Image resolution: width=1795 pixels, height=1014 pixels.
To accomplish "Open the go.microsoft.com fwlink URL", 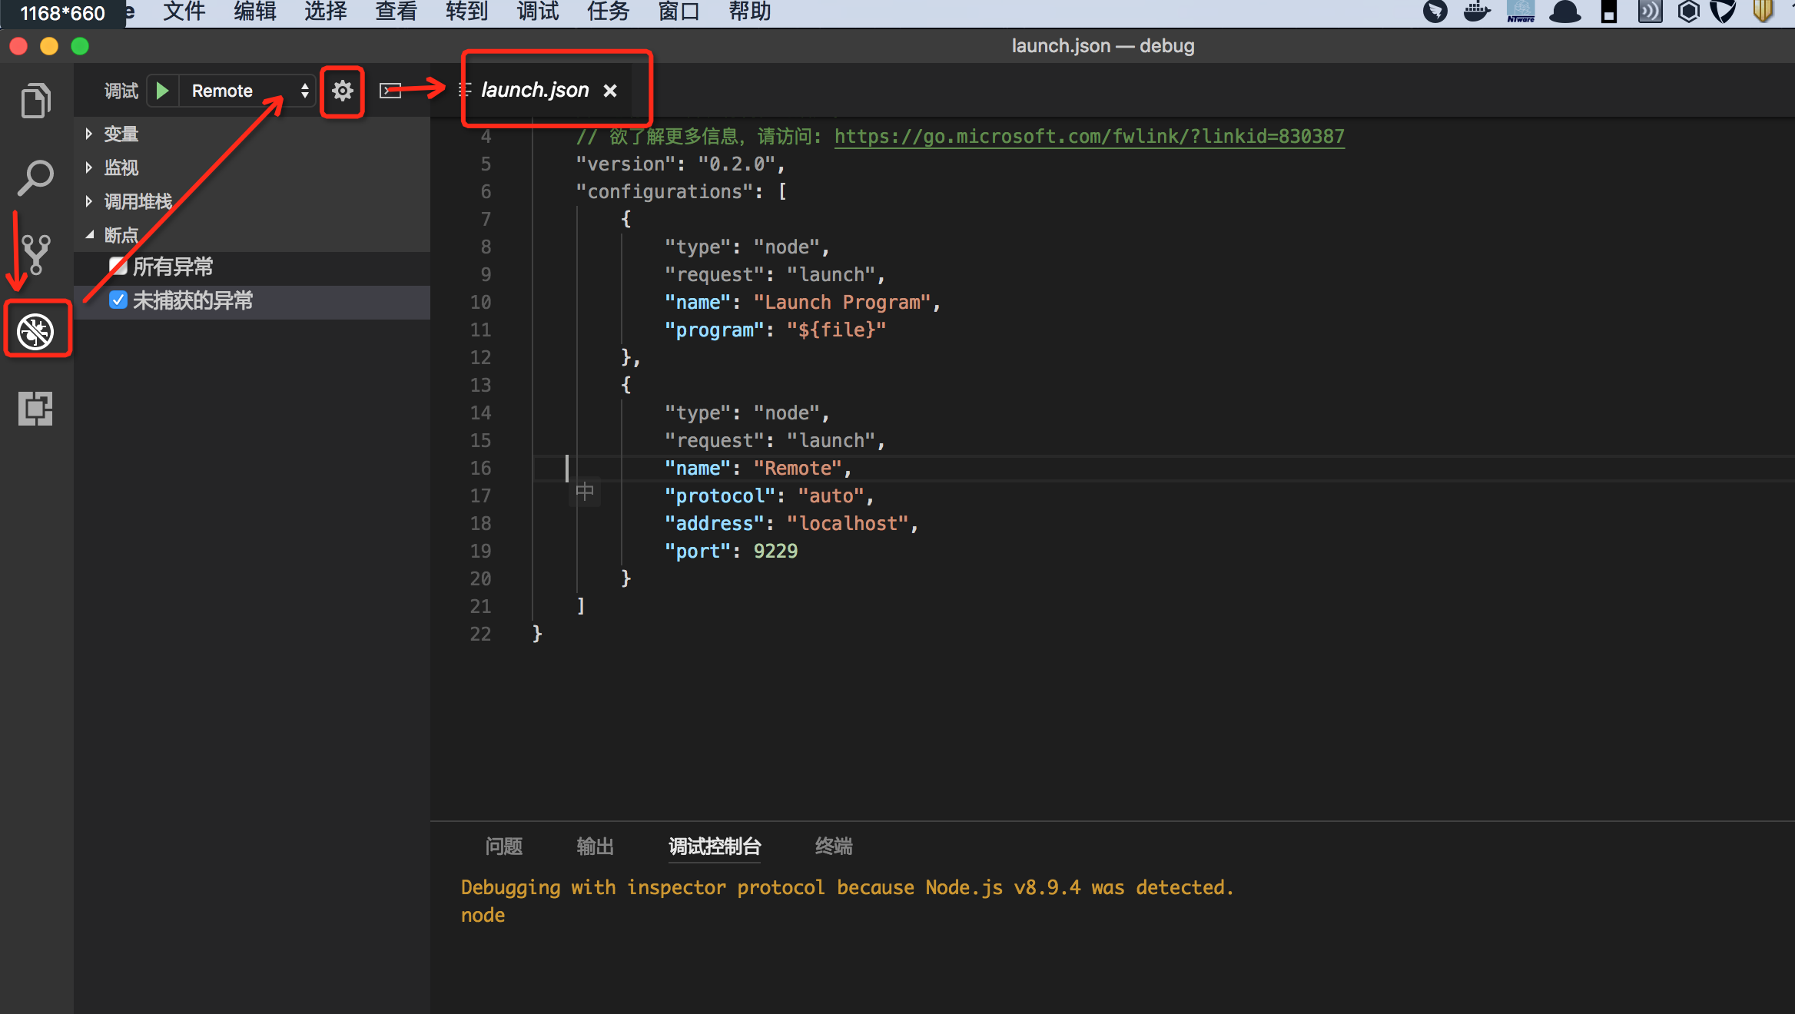I will tap(1089, 137).
